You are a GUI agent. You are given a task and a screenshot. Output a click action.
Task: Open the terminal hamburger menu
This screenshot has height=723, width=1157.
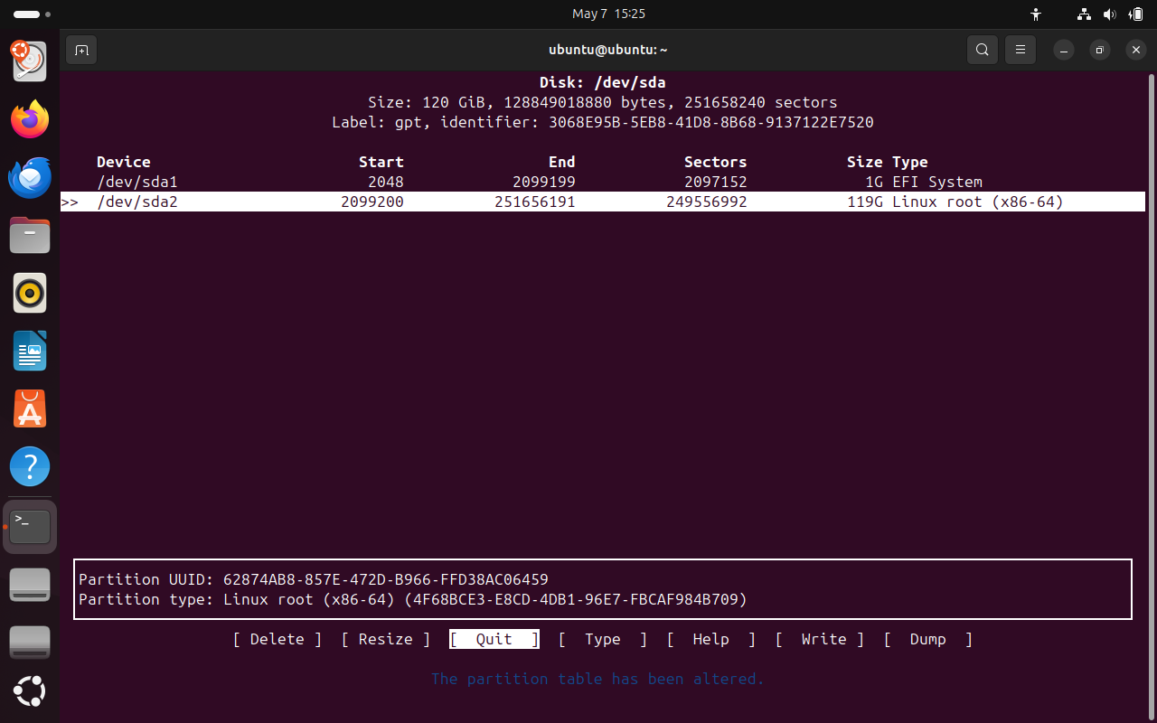(x=1021, y=50)
